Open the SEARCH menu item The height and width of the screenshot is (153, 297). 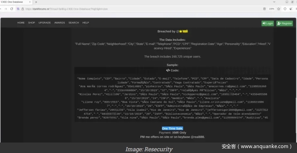pos(74,23)
